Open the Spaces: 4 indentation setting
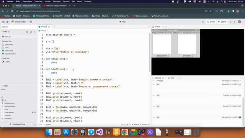This screenshot has height=138, width=245. [137, 125]
